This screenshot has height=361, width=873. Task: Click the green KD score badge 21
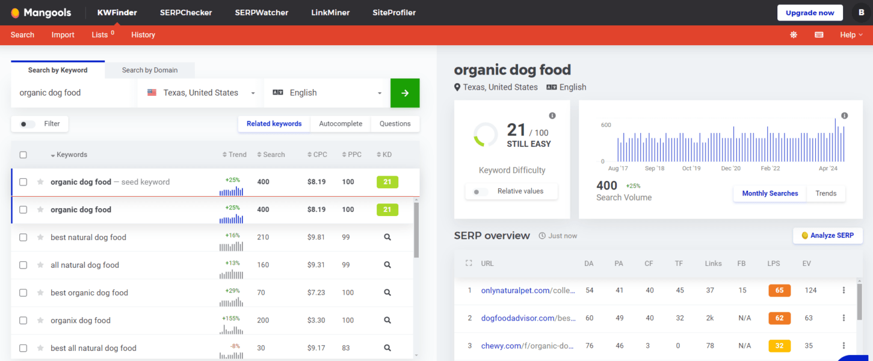click(x=387, y=182)
